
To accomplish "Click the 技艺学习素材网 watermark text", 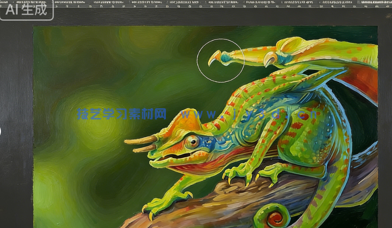I will tap(121, 114).
